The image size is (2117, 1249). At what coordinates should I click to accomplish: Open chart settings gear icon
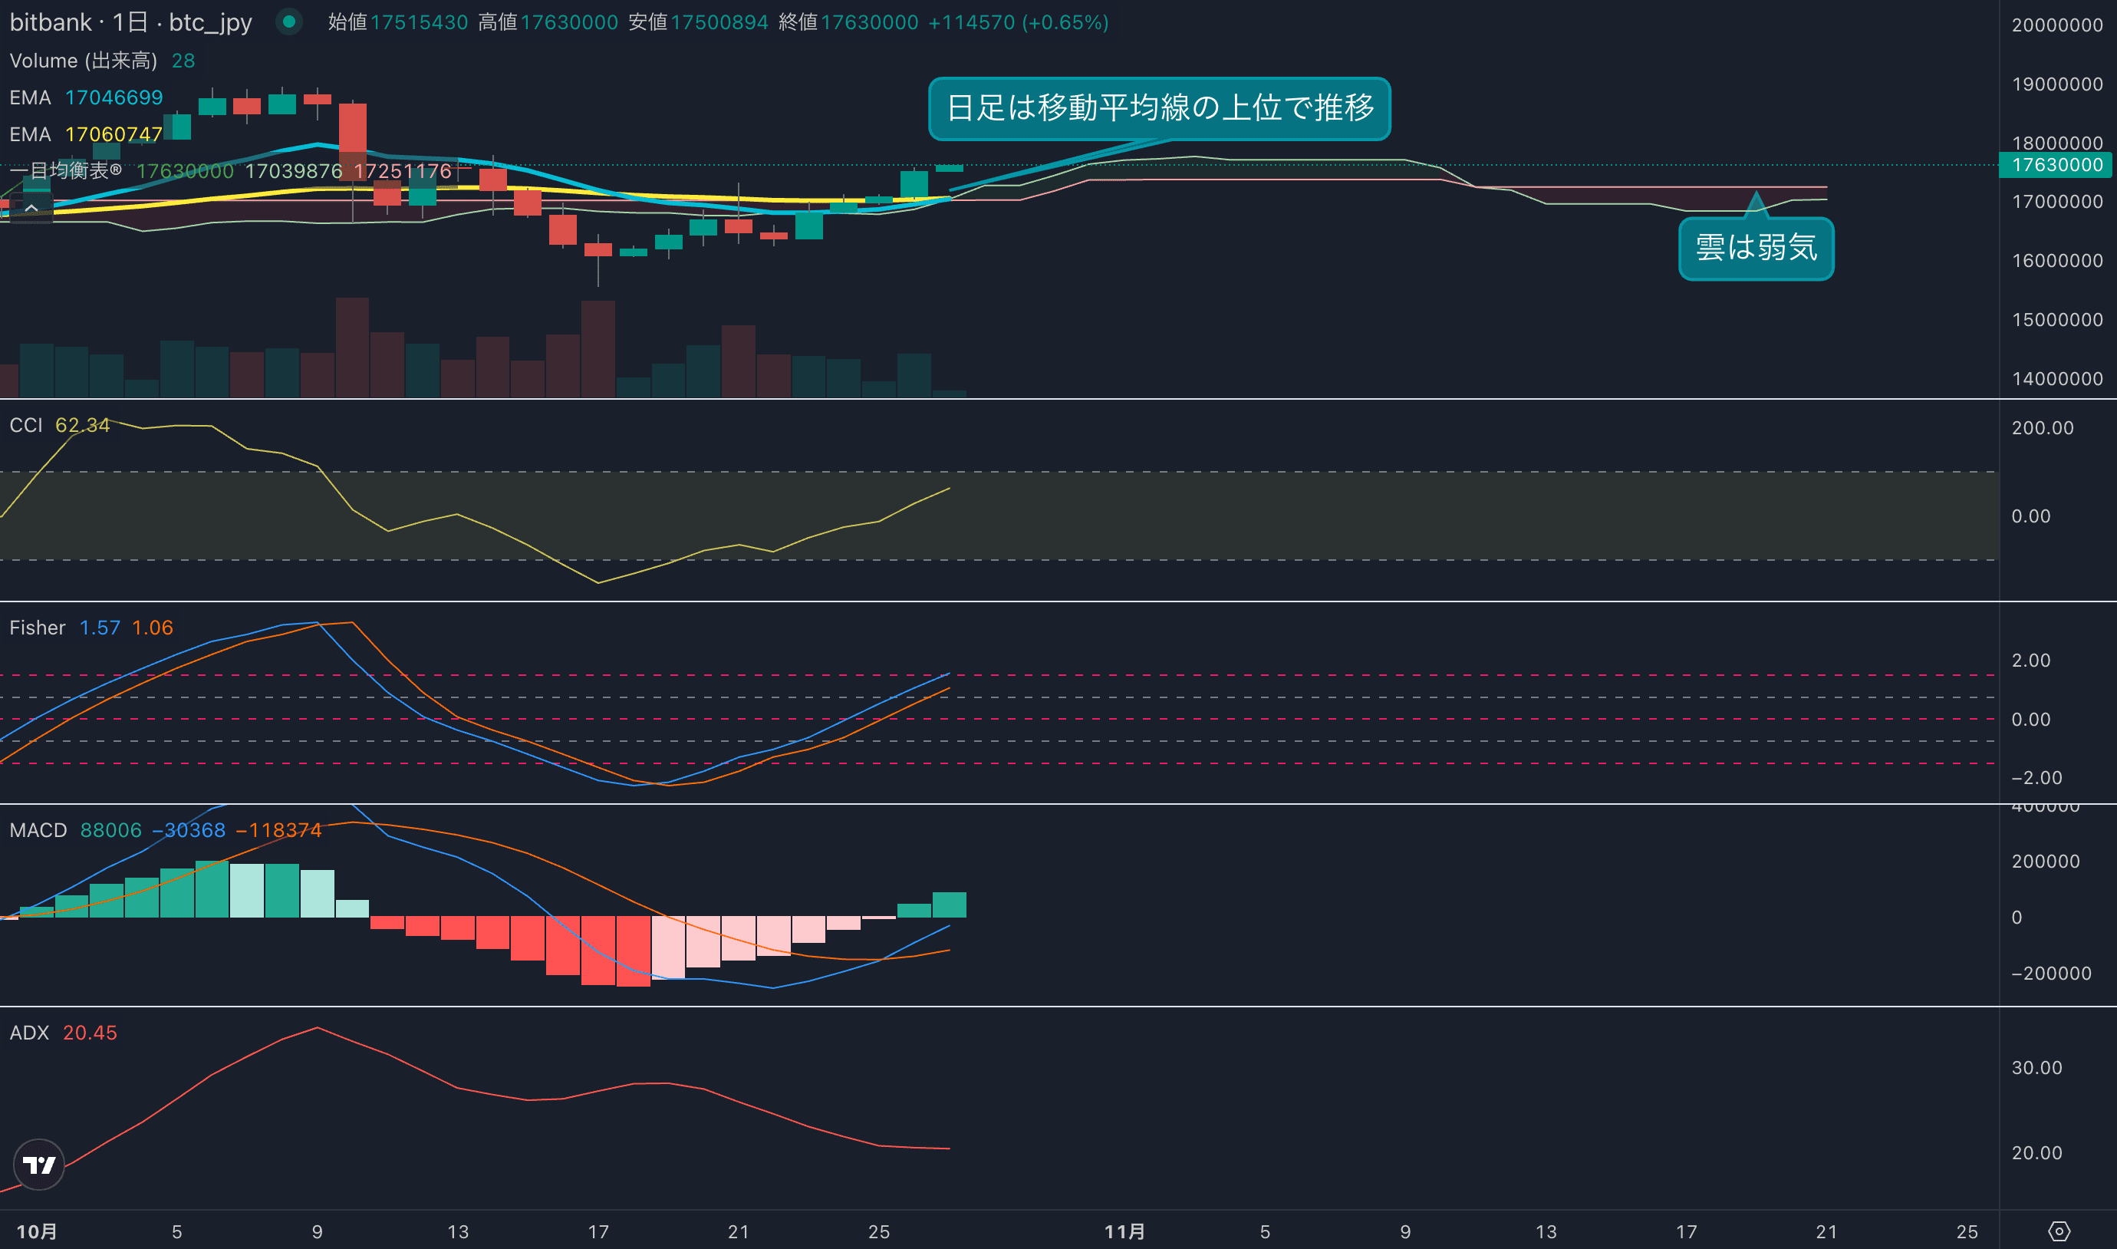coord(2058,1231)
